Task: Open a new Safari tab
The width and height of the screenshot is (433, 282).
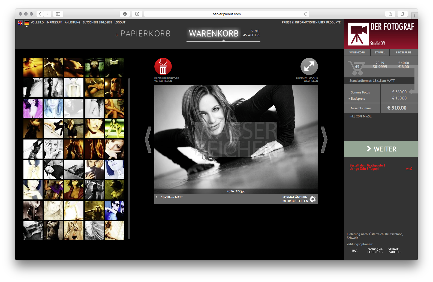Action: tap(414, 16)
